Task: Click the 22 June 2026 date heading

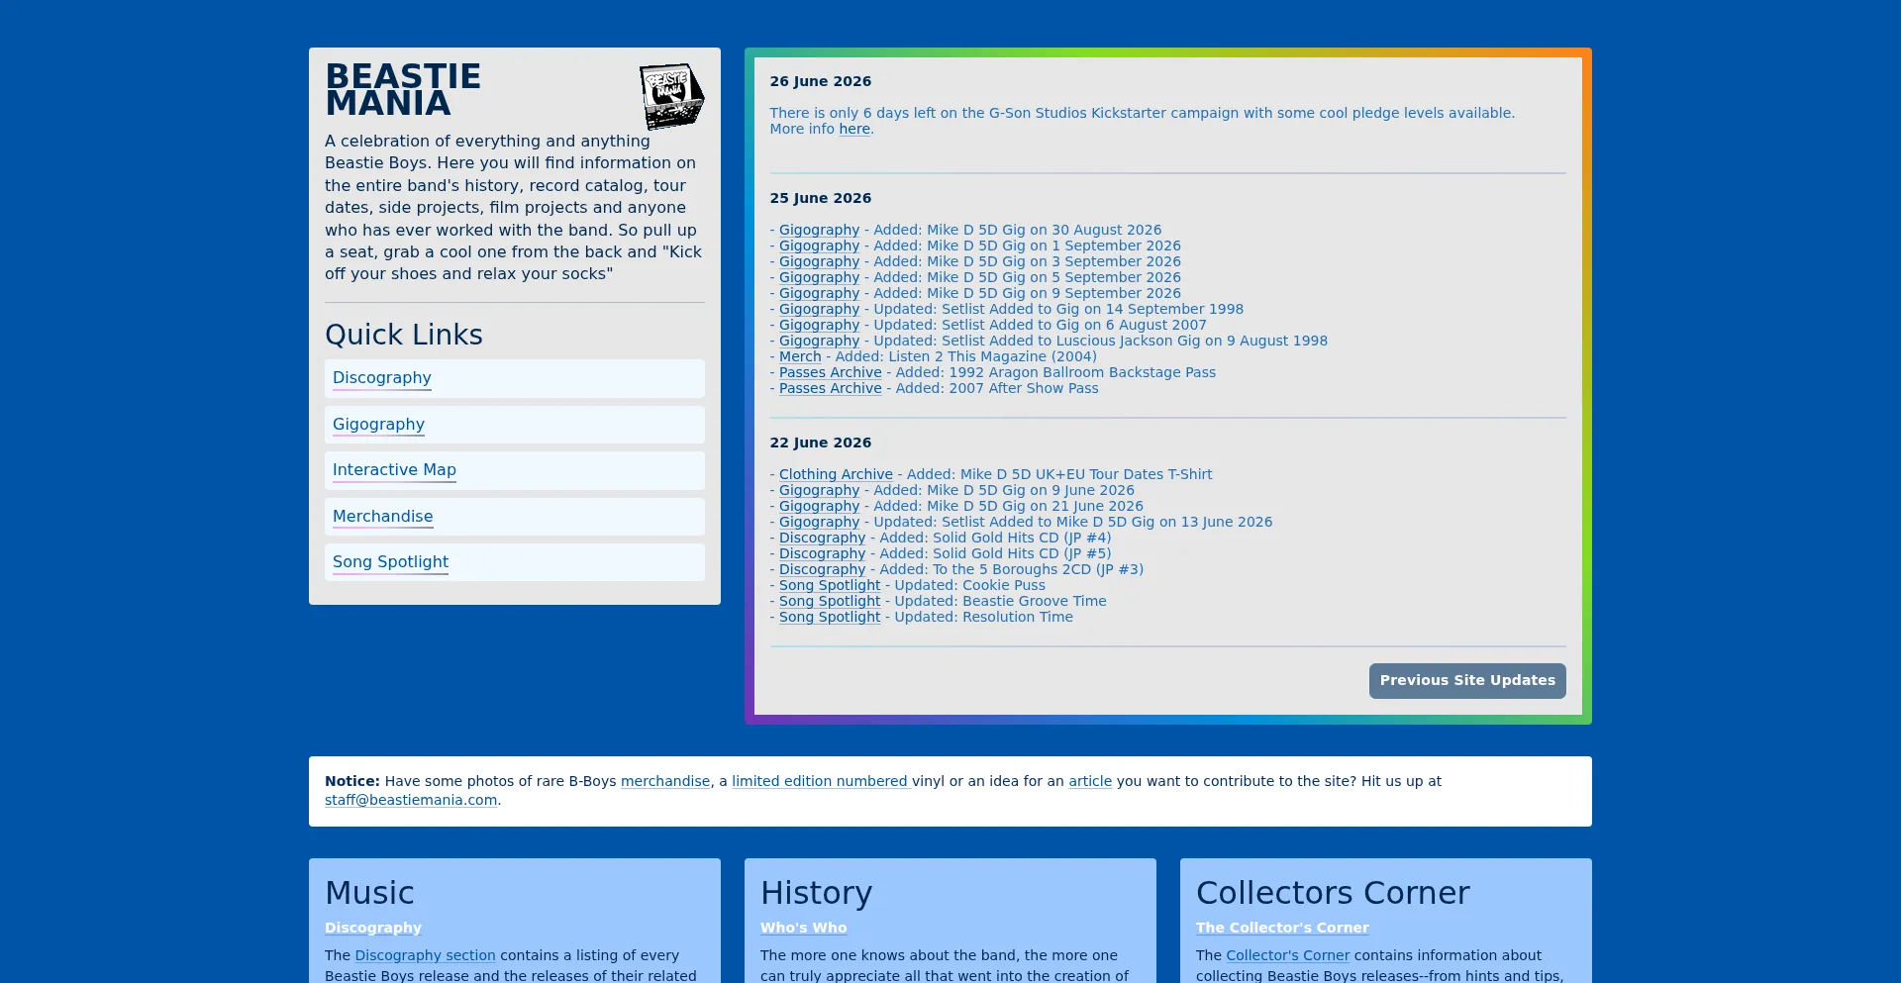Action: coord(821,443)
